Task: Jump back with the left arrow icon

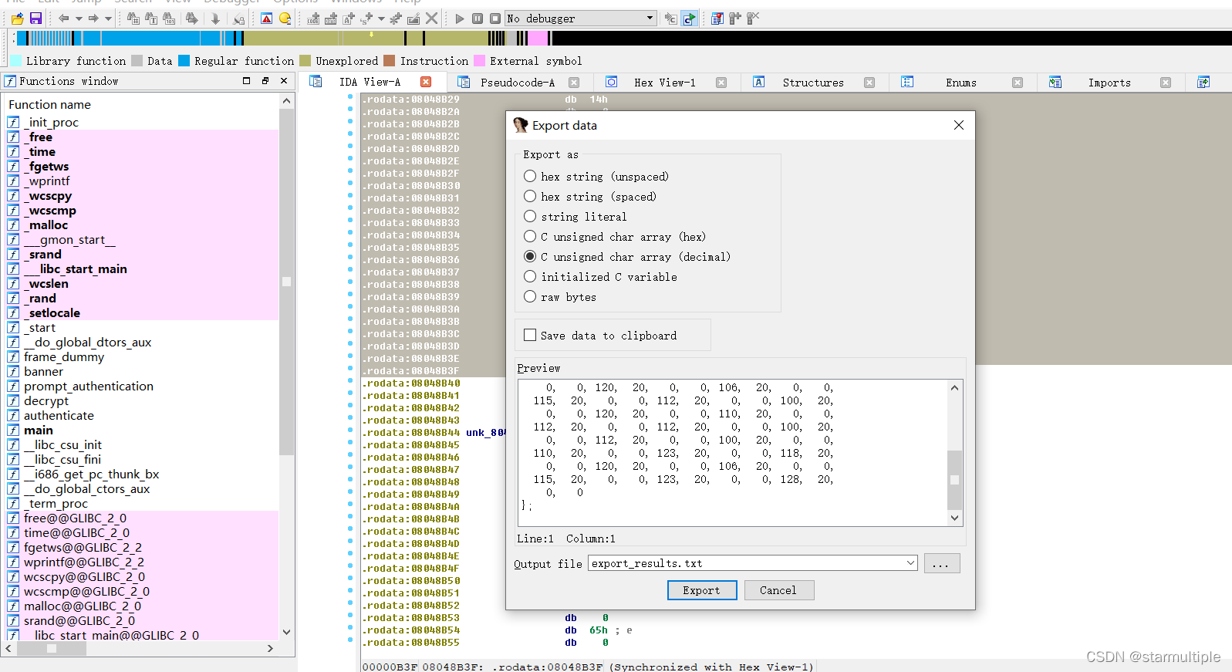Action: pyautogui.click(x=64, y=19)
